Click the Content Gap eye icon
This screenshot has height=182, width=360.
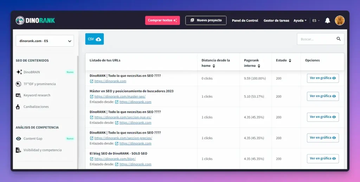click(18, 139)
